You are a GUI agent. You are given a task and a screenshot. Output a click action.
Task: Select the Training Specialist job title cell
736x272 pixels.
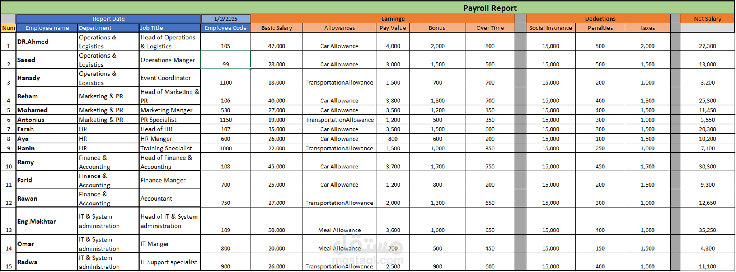[170, 148]
